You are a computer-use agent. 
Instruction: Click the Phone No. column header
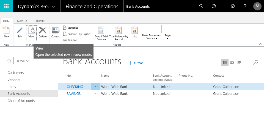click(186, 76)
